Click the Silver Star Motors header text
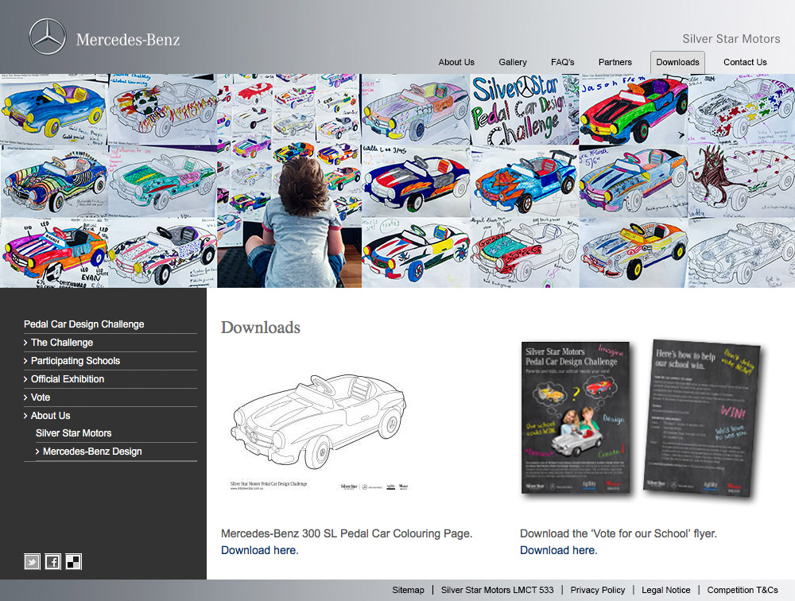The image size is (795, 601). tap(731, 39)
